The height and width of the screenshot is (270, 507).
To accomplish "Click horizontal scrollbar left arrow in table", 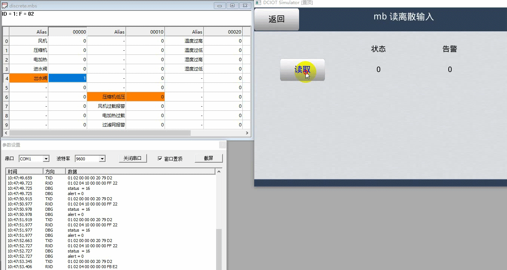I will (6, 133).
